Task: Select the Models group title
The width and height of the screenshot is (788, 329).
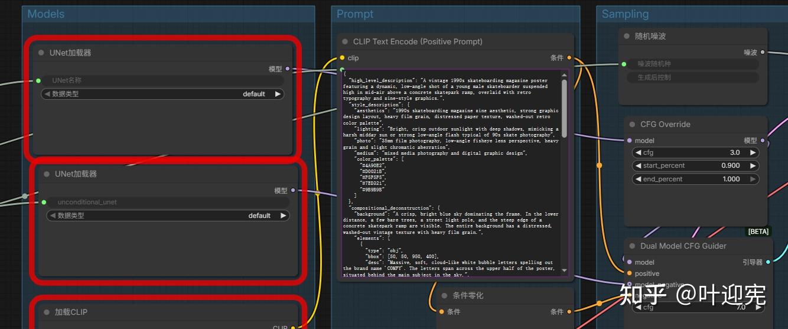Action: [x=46, y=14]
